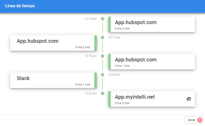Image resolution: width=205 pixels, height=126 pixels.
Task: Open the left-side App.hubspot.com card at 12:16 pm
Action: coord(53,43)
